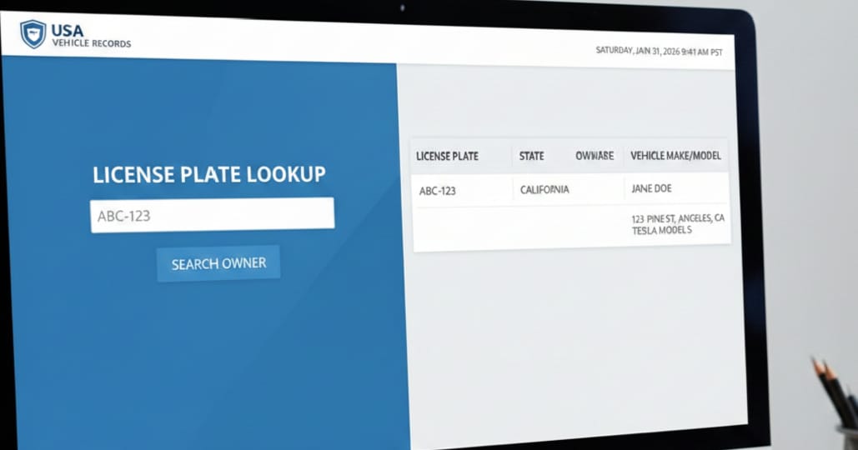858x450 pixels.
Task: Click the date and time display
Action: click(x=659, y=51)
